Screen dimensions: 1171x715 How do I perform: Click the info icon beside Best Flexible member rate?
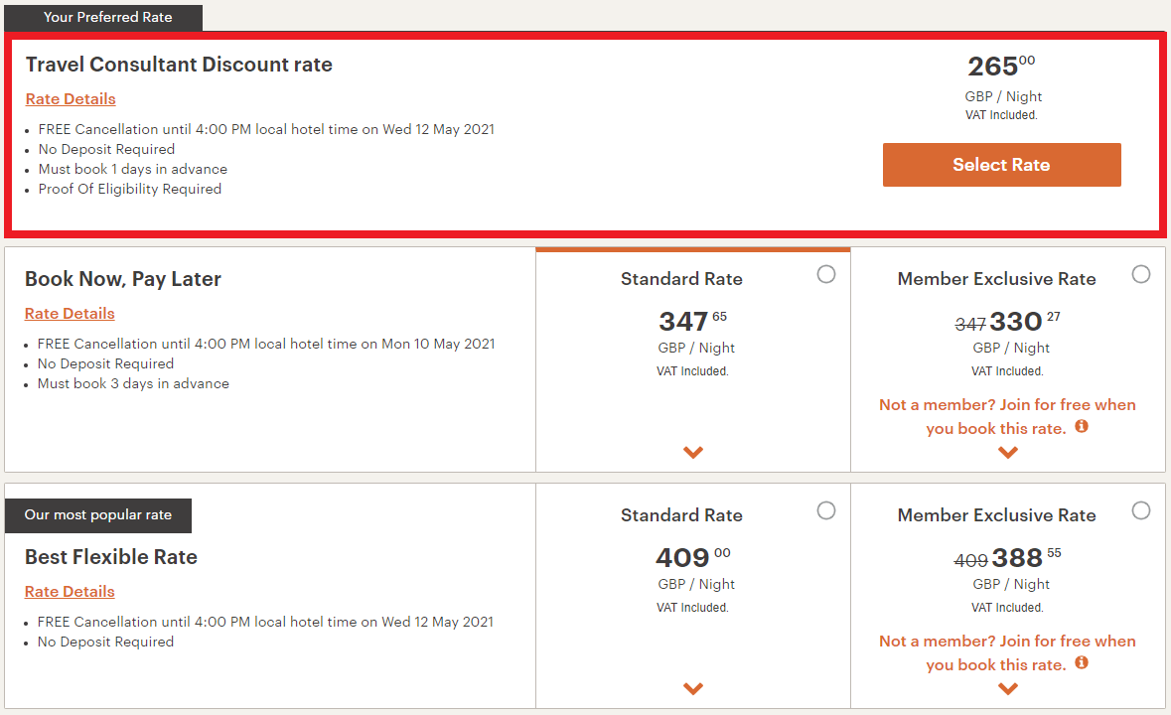(x=1082, y=662)
